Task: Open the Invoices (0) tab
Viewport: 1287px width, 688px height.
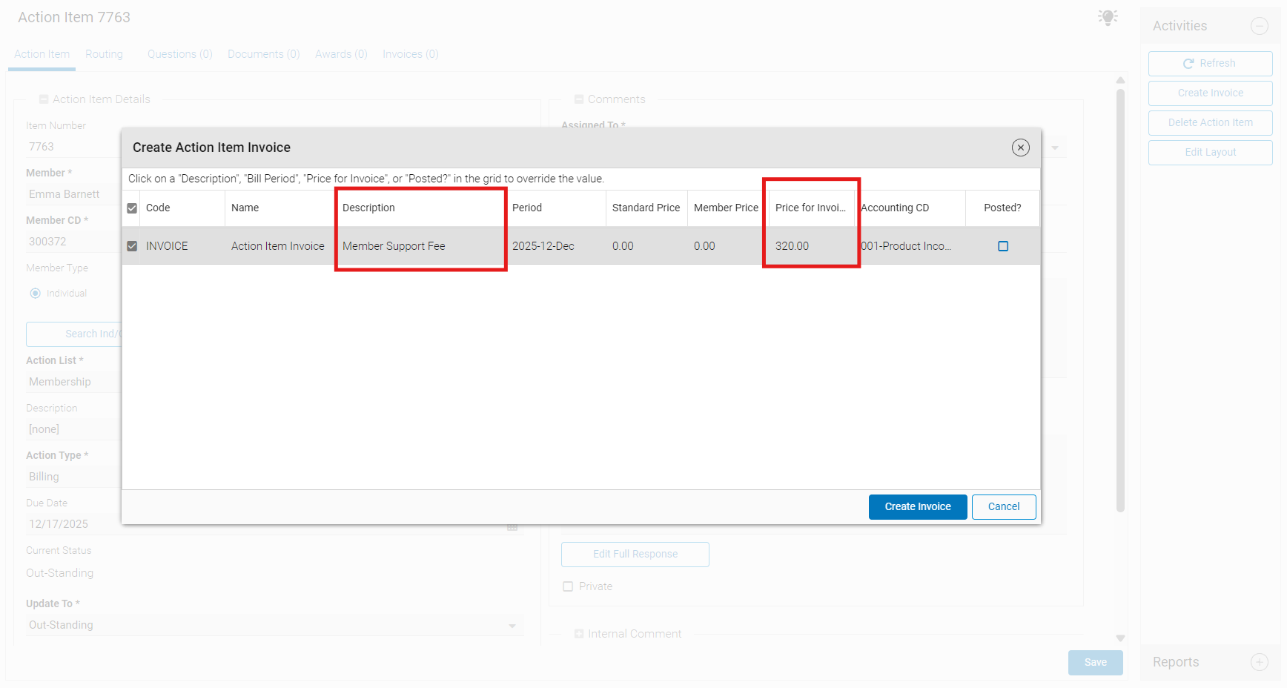Action: pos(411,54)
